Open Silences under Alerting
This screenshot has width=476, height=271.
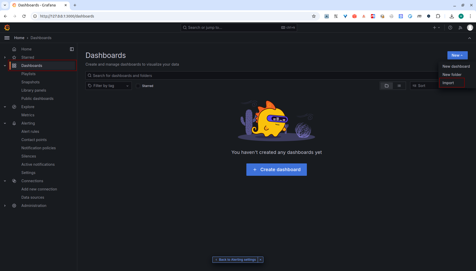click(x=29, y=156)
